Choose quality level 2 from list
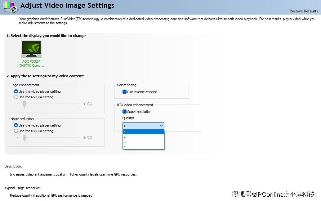321x201 pixels. point(143,137)
